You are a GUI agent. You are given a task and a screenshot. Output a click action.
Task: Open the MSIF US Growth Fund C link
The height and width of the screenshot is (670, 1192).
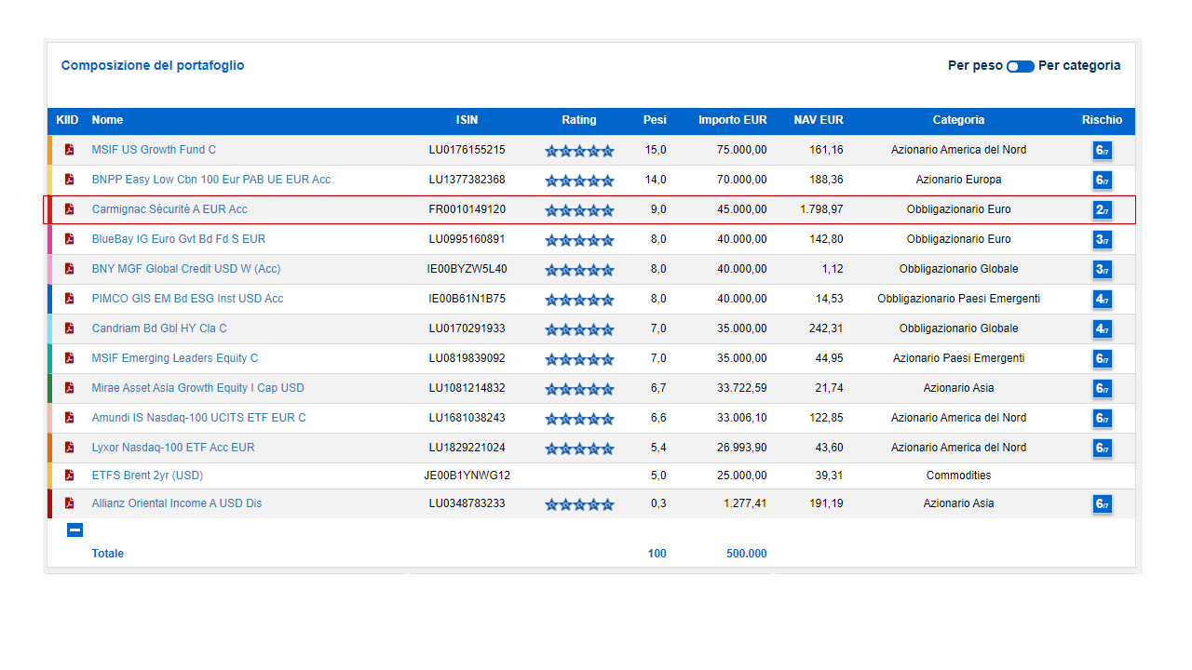point(154,150)
